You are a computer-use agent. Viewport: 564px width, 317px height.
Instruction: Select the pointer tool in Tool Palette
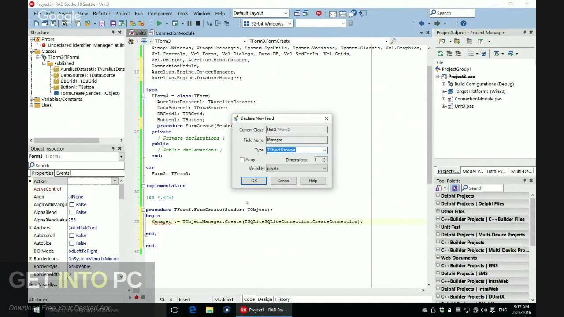pyautogui.click(x=455, y=188)
